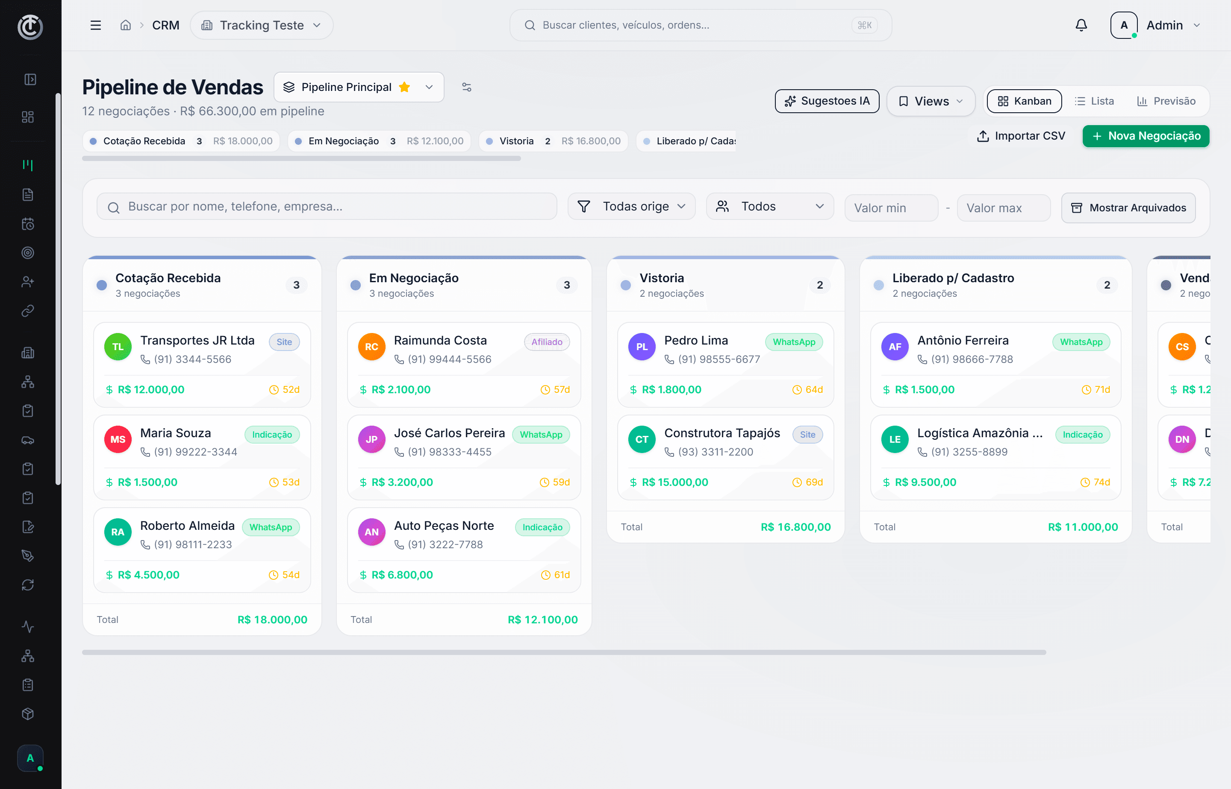Expand the Admin user menu chevron
Screen dimensions: 1231x789
coord(1197,25)
